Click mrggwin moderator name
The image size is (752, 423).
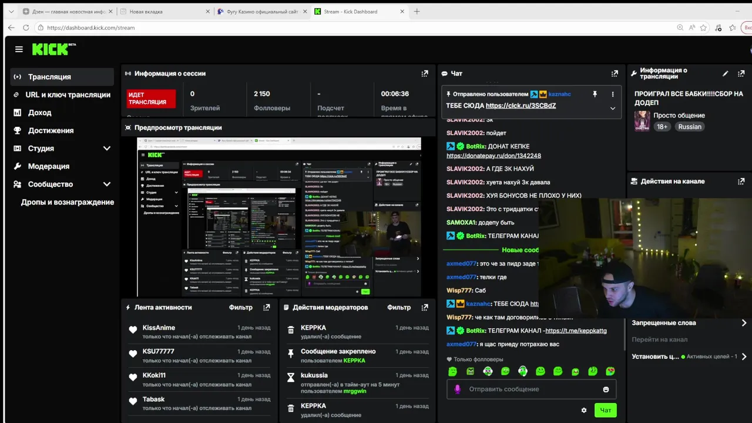click(355, 391)
